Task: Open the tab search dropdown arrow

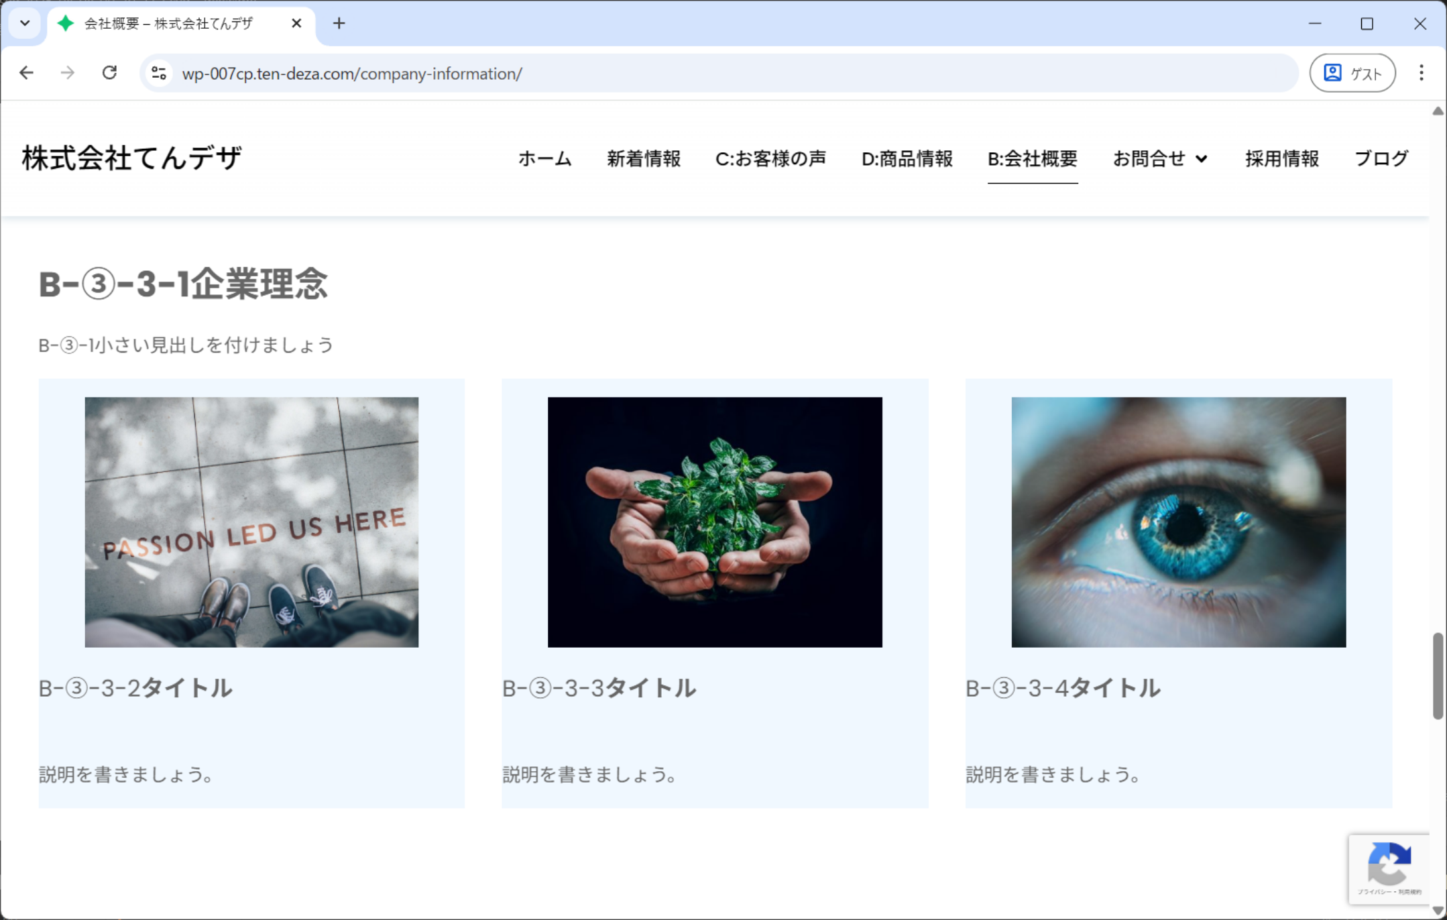Action: click(25, 23)
